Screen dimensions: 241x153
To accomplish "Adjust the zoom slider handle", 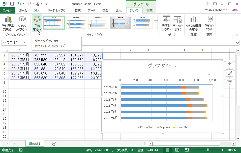I will 208,150.
